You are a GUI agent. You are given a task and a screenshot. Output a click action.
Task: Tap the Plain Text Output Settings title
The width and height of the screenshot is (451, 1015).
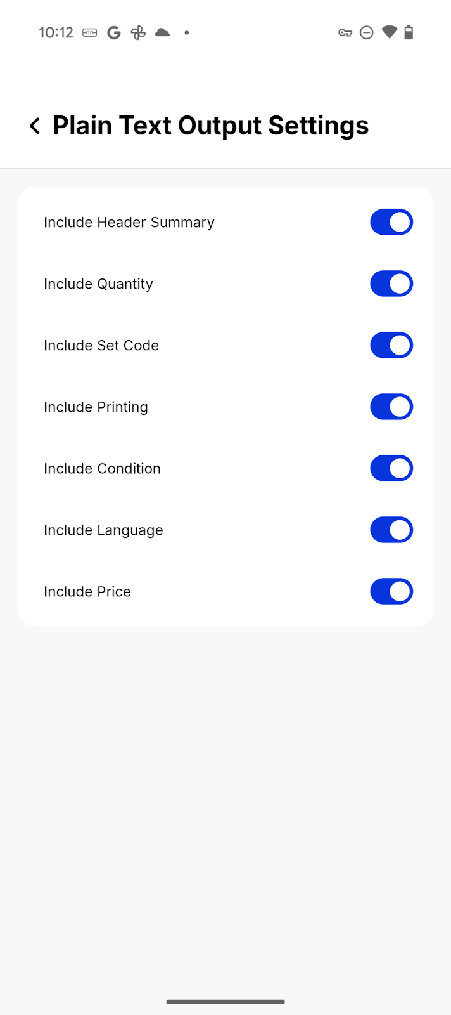point(210,126)
